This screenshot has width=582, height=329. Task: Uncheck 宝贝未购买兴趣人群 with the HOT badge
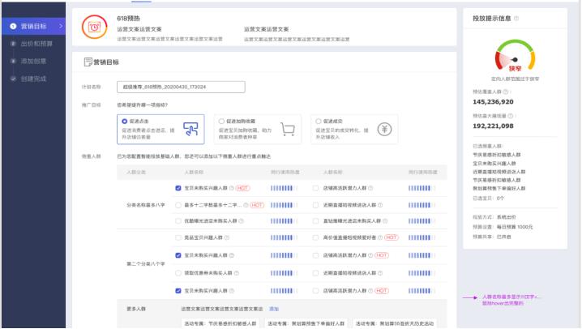point(178,188)
